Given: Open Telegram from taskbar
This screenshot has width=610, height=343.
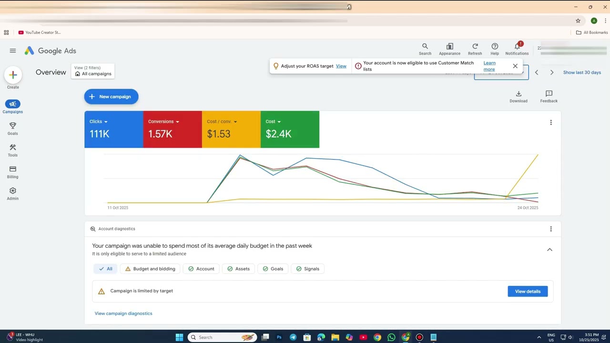Looking at the screenshot, I should tap(293, 337).
